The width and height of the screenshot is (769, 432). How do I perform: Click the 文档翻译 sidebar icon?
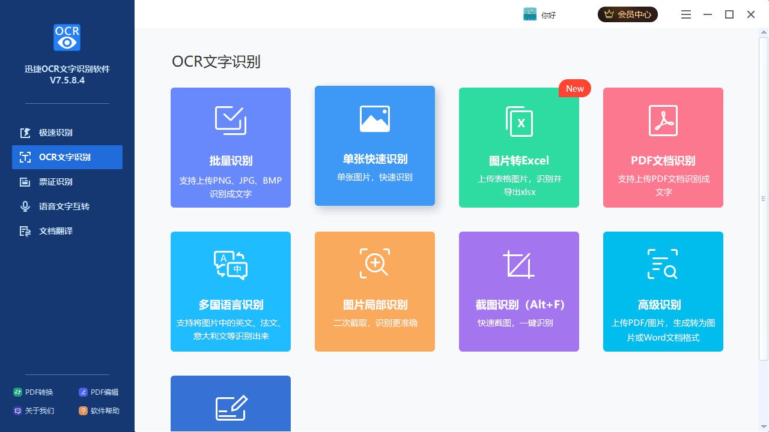25,231
